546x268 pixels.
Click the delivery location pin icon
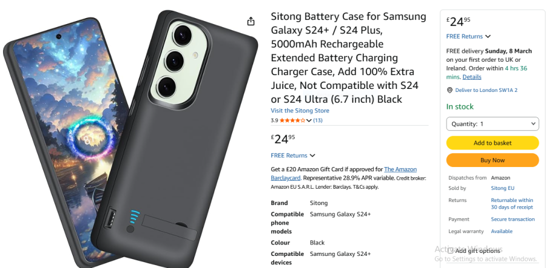(450, 90)
